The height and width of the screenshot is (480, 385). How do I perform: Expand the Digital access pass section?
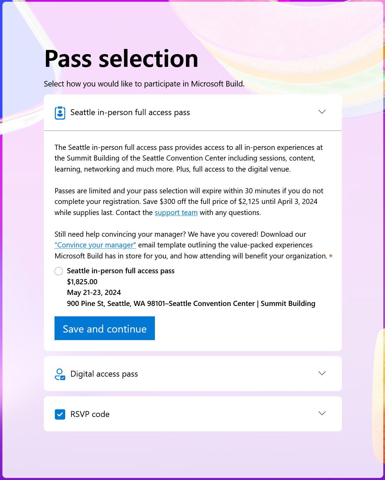point(322,373)
